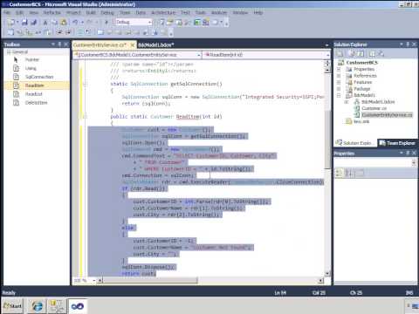Image resolution: width=419 pixels, height=314 pixels.
Task: Click the Visual Studio taskbar icon
Action: coord(78,306)
